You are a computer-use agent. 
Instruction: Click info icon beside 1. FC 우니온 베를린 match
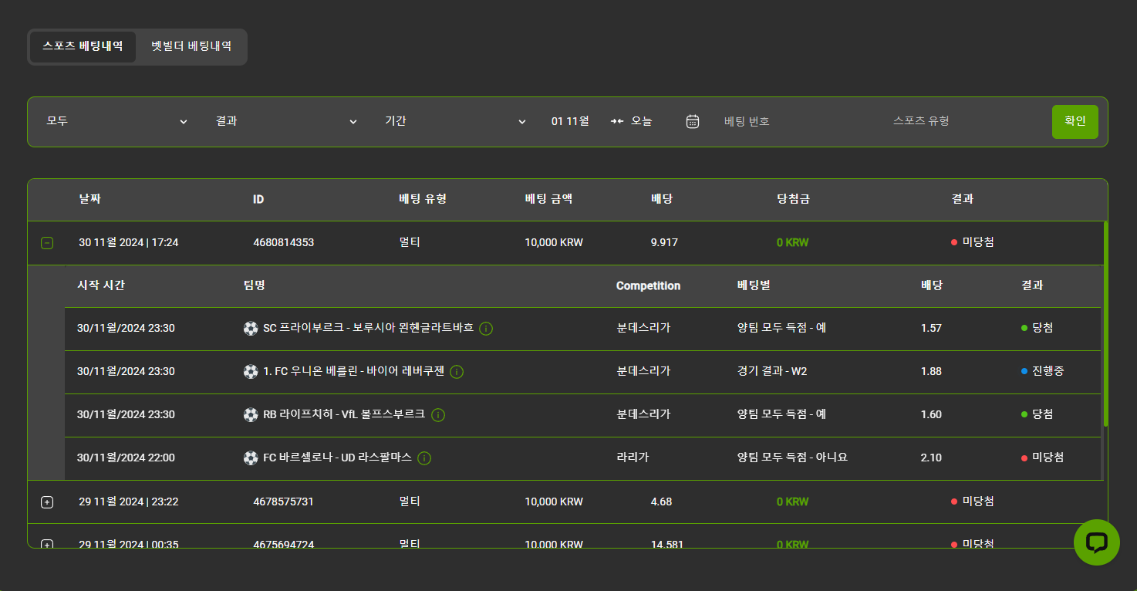click(x=457, y=372)
